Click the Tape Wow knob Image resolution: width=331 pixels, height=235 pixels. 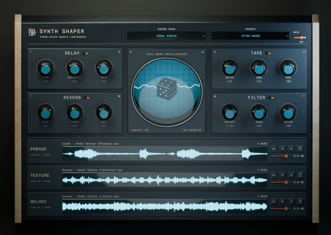pos(259,68)
